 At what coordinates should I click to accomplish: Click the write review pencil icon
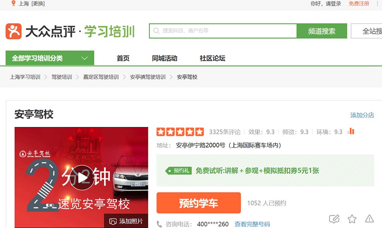[x=334, y=219]
